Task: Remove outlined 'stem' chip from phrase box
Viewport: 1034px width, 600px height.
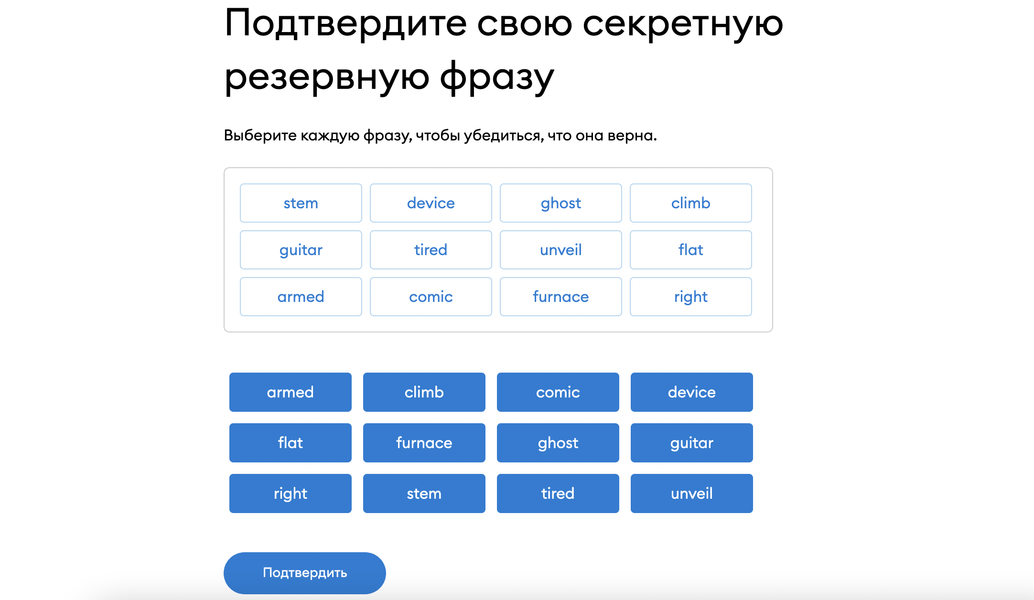Action: (x=301, y=203)
